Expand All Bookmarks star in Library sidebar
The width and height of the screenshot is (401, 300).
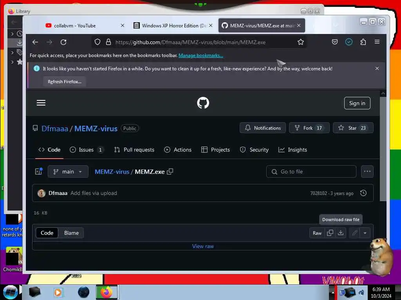pos(12,62)
